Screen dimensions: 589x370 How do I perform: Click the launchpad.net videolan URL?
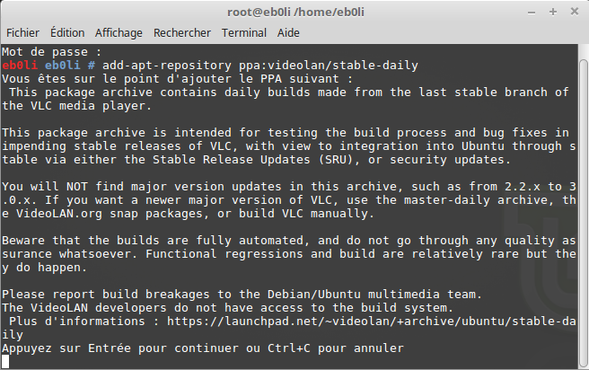372,322
